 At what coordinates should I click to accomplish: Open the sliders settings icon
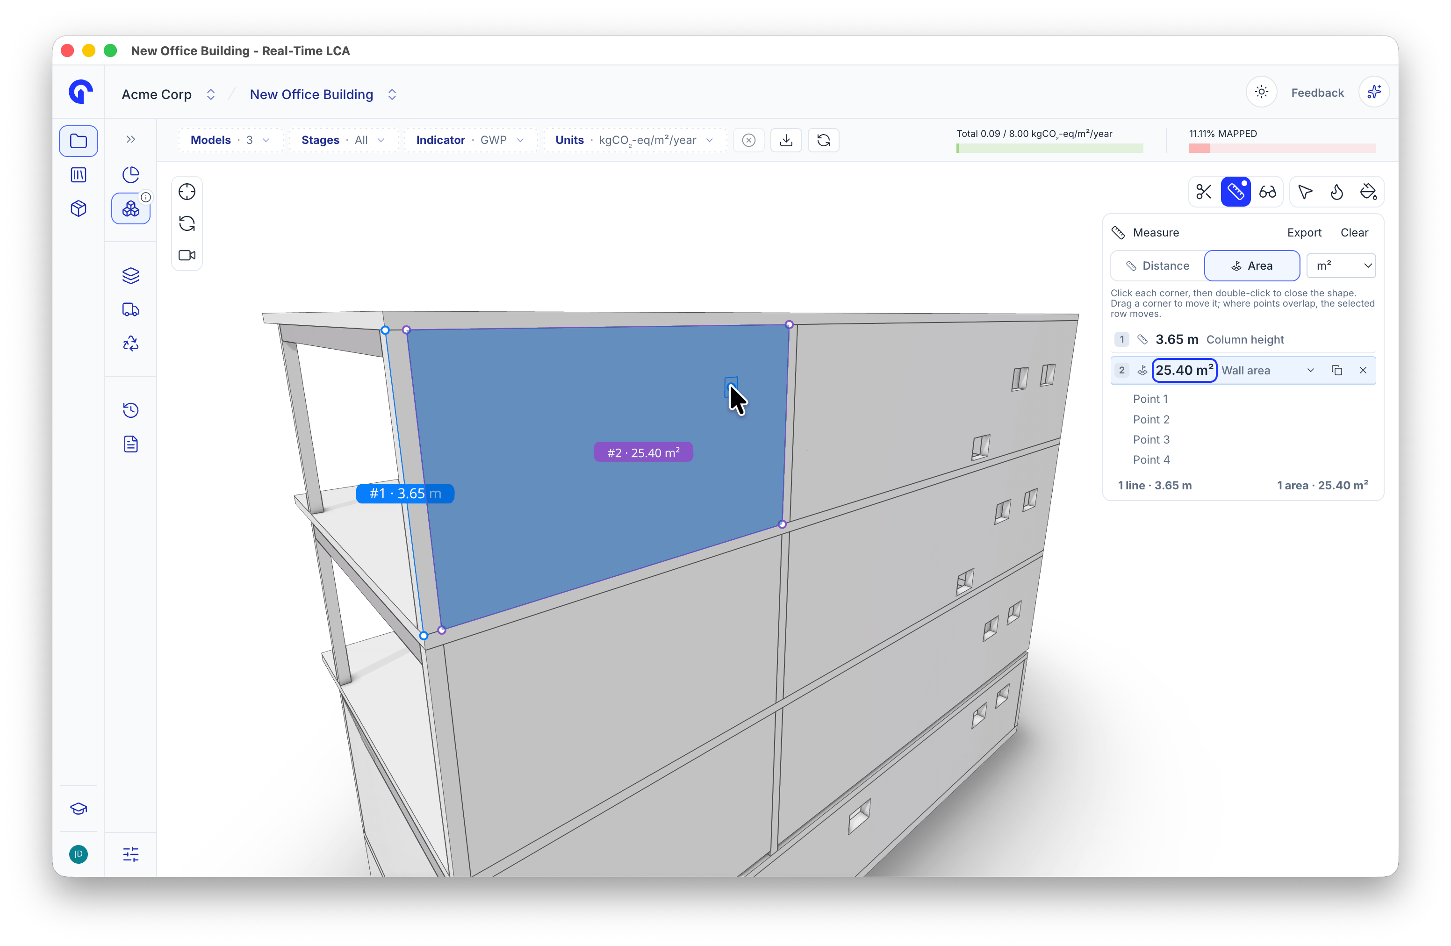click(130, 854)
